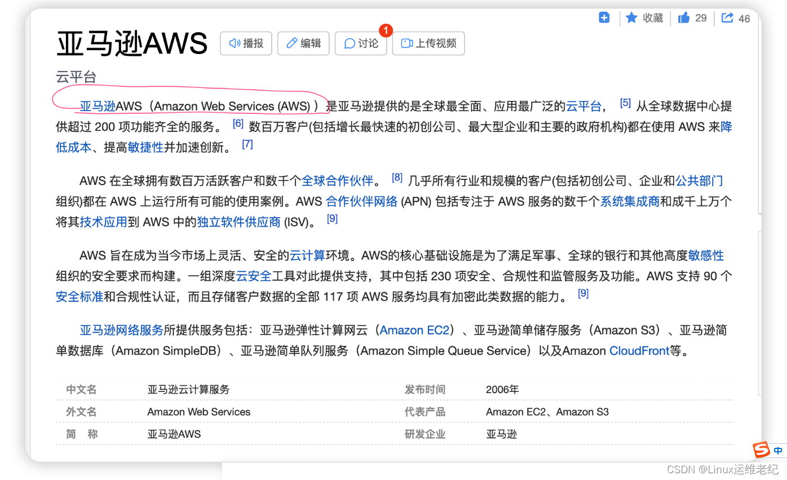This screenshot has height=480, width=787.
Task: Click the 发布时间 label
Action: coord(425,389)
